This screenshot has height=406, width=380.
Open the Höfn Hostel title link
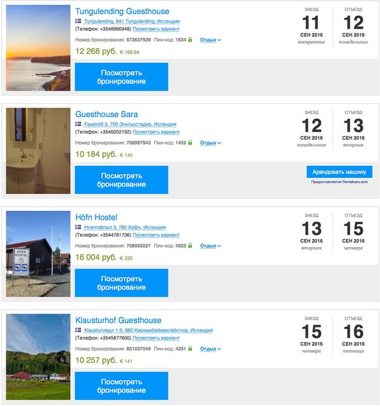[x=96, y=217]
